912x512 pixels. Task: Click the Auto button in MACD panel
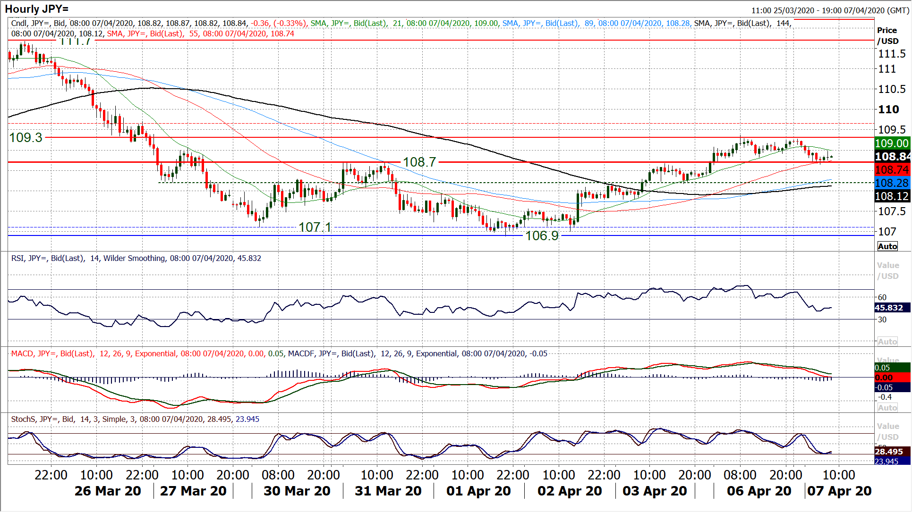click(x=887, y=408)
